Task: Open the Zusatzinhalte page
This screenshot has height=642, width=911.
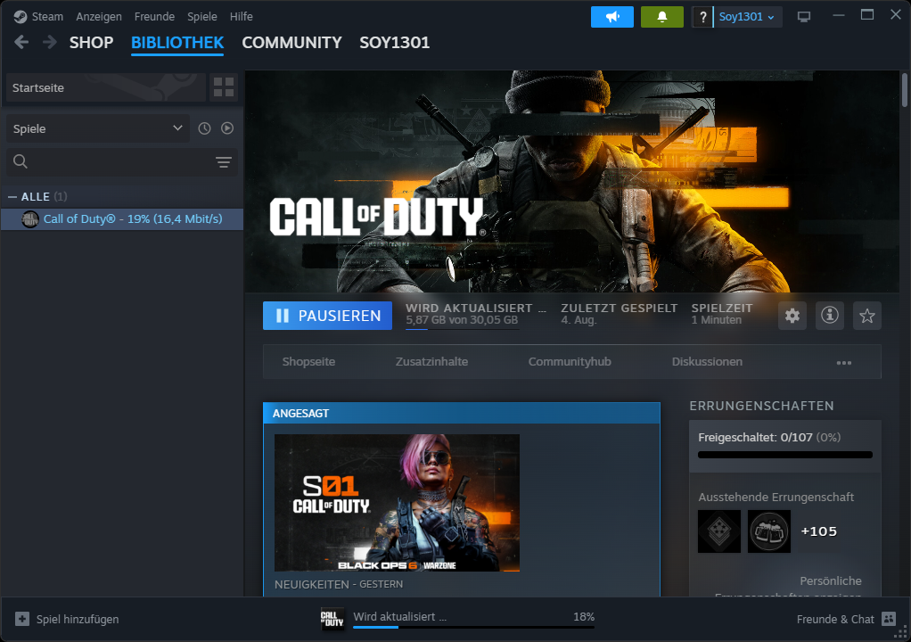Action: (x=431, y=361)
